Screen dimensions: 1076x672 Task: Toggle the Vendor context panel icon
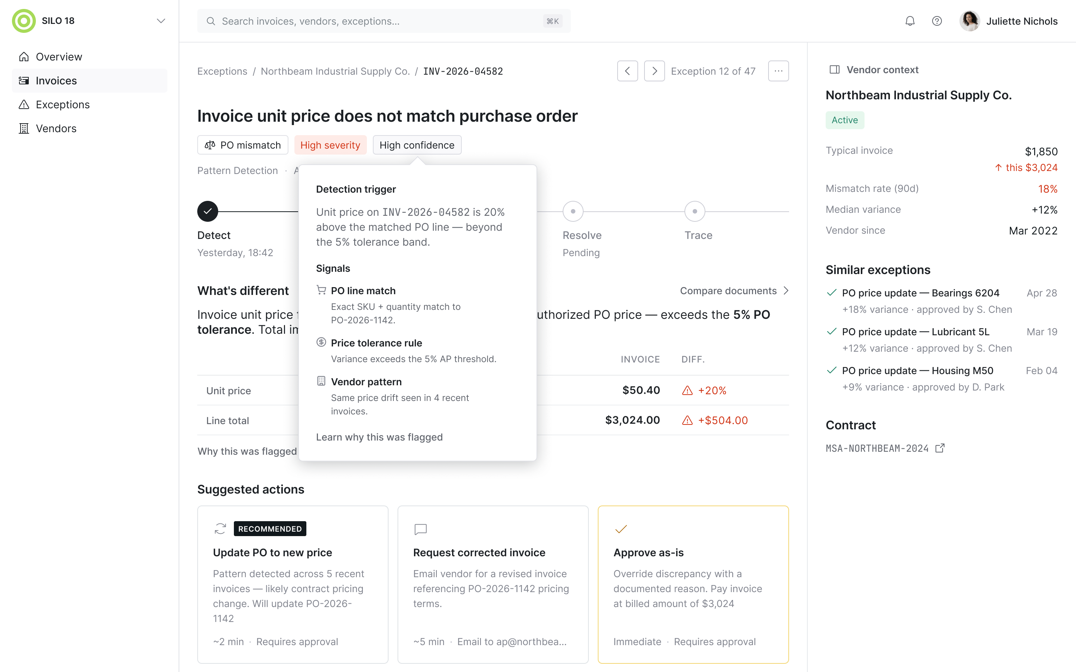[835, 70]
